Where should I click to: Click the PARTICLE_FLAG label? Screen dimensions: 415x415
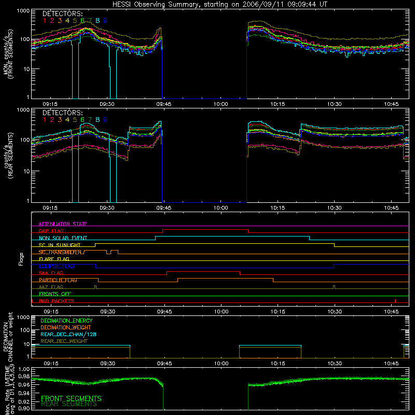(x=58, y=280)
